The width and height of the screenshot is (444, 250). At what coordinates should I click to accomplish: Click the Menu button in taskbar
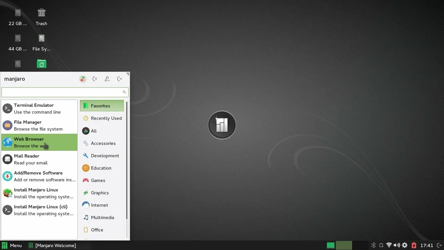12,245
